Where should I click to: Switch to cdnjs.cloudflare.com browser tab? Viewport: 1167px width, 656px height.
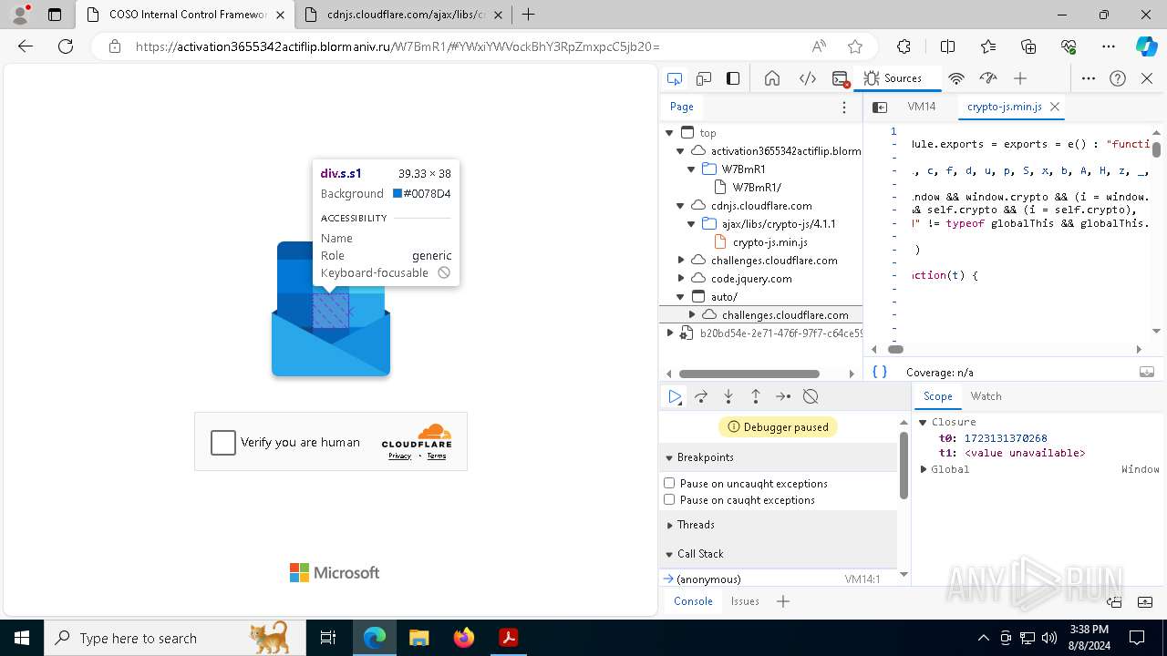[405, 15]
